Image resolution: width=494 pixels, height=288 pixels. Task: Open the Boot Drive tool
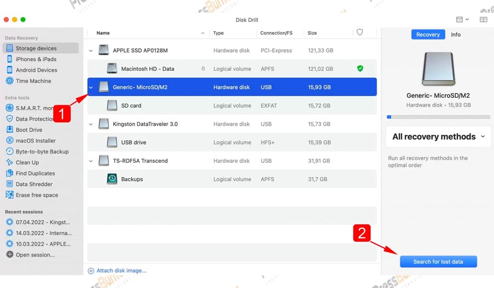pyautogui.click(x=29, y=129)
